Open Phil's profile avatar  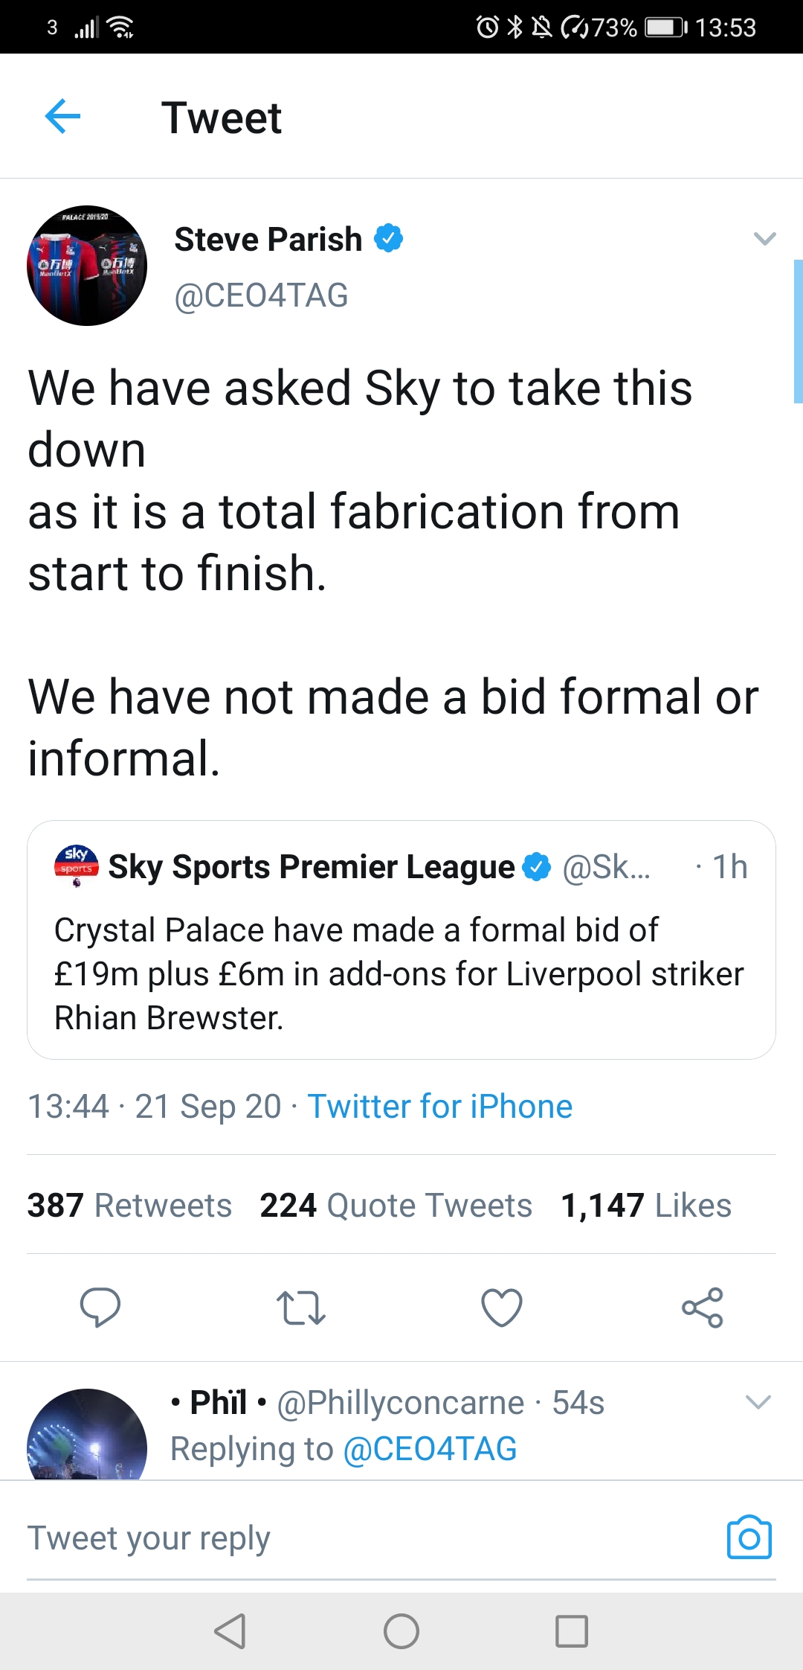[87, 1436]
